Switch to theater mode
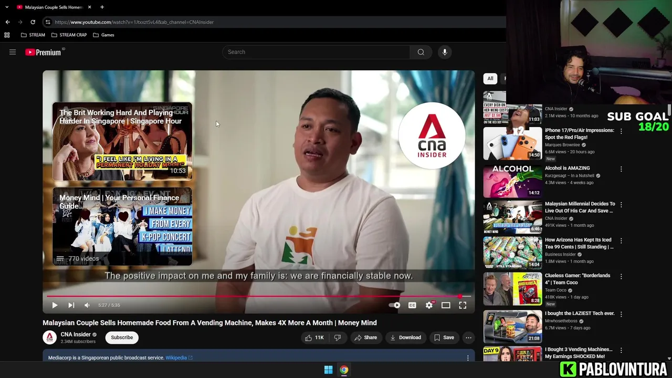The image size is (672, 378). click(446, 305)
